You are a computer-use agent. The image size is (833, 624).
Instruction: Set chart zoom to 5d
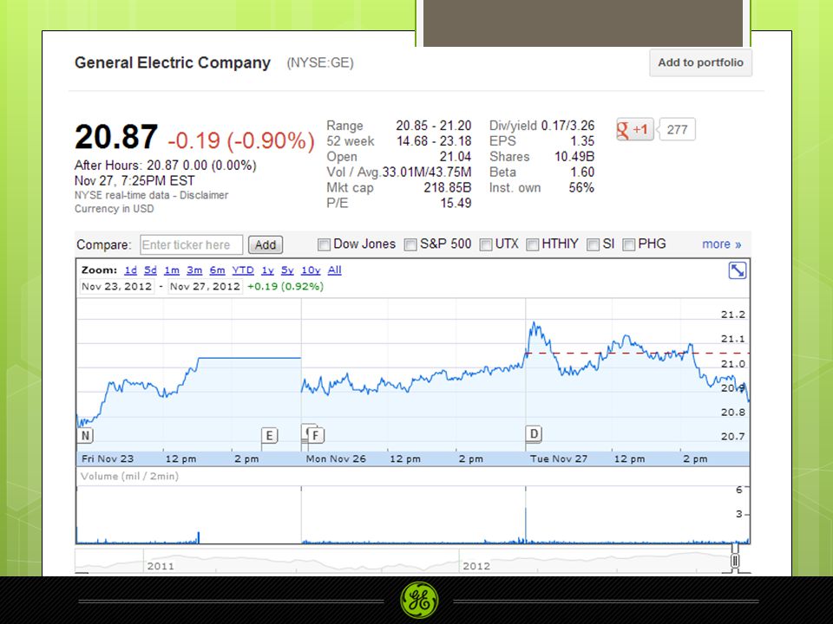pyautogui.click(x=150, y=270)
